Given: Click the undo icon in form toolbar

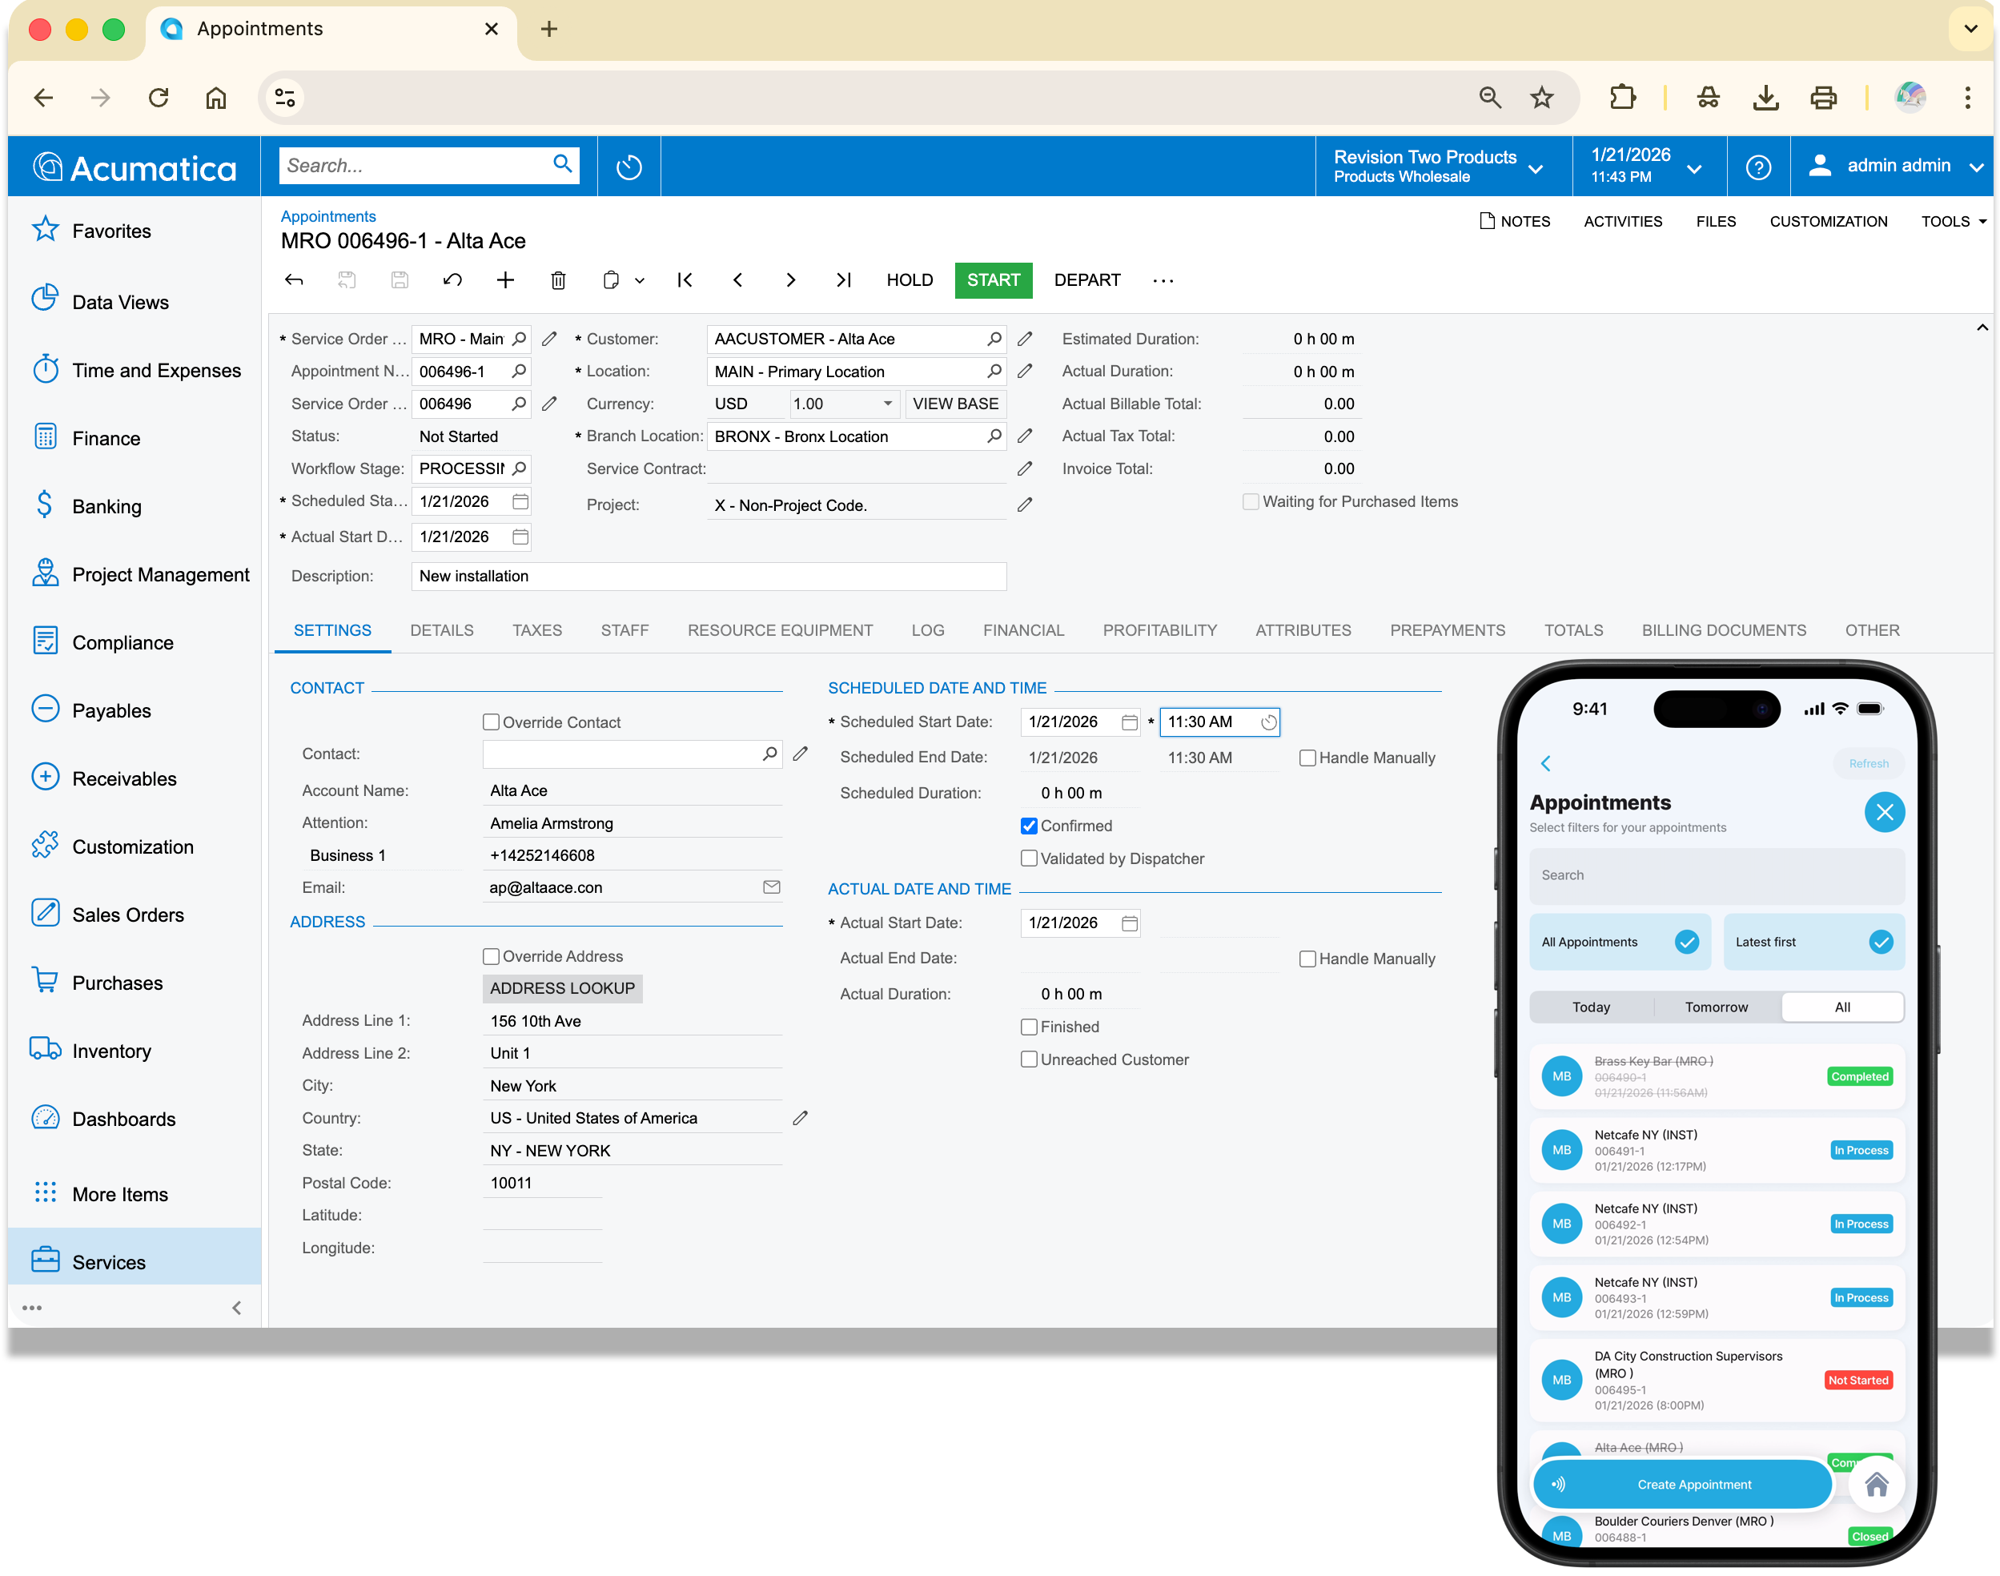Looking at the screenshot, I should 452,280.
